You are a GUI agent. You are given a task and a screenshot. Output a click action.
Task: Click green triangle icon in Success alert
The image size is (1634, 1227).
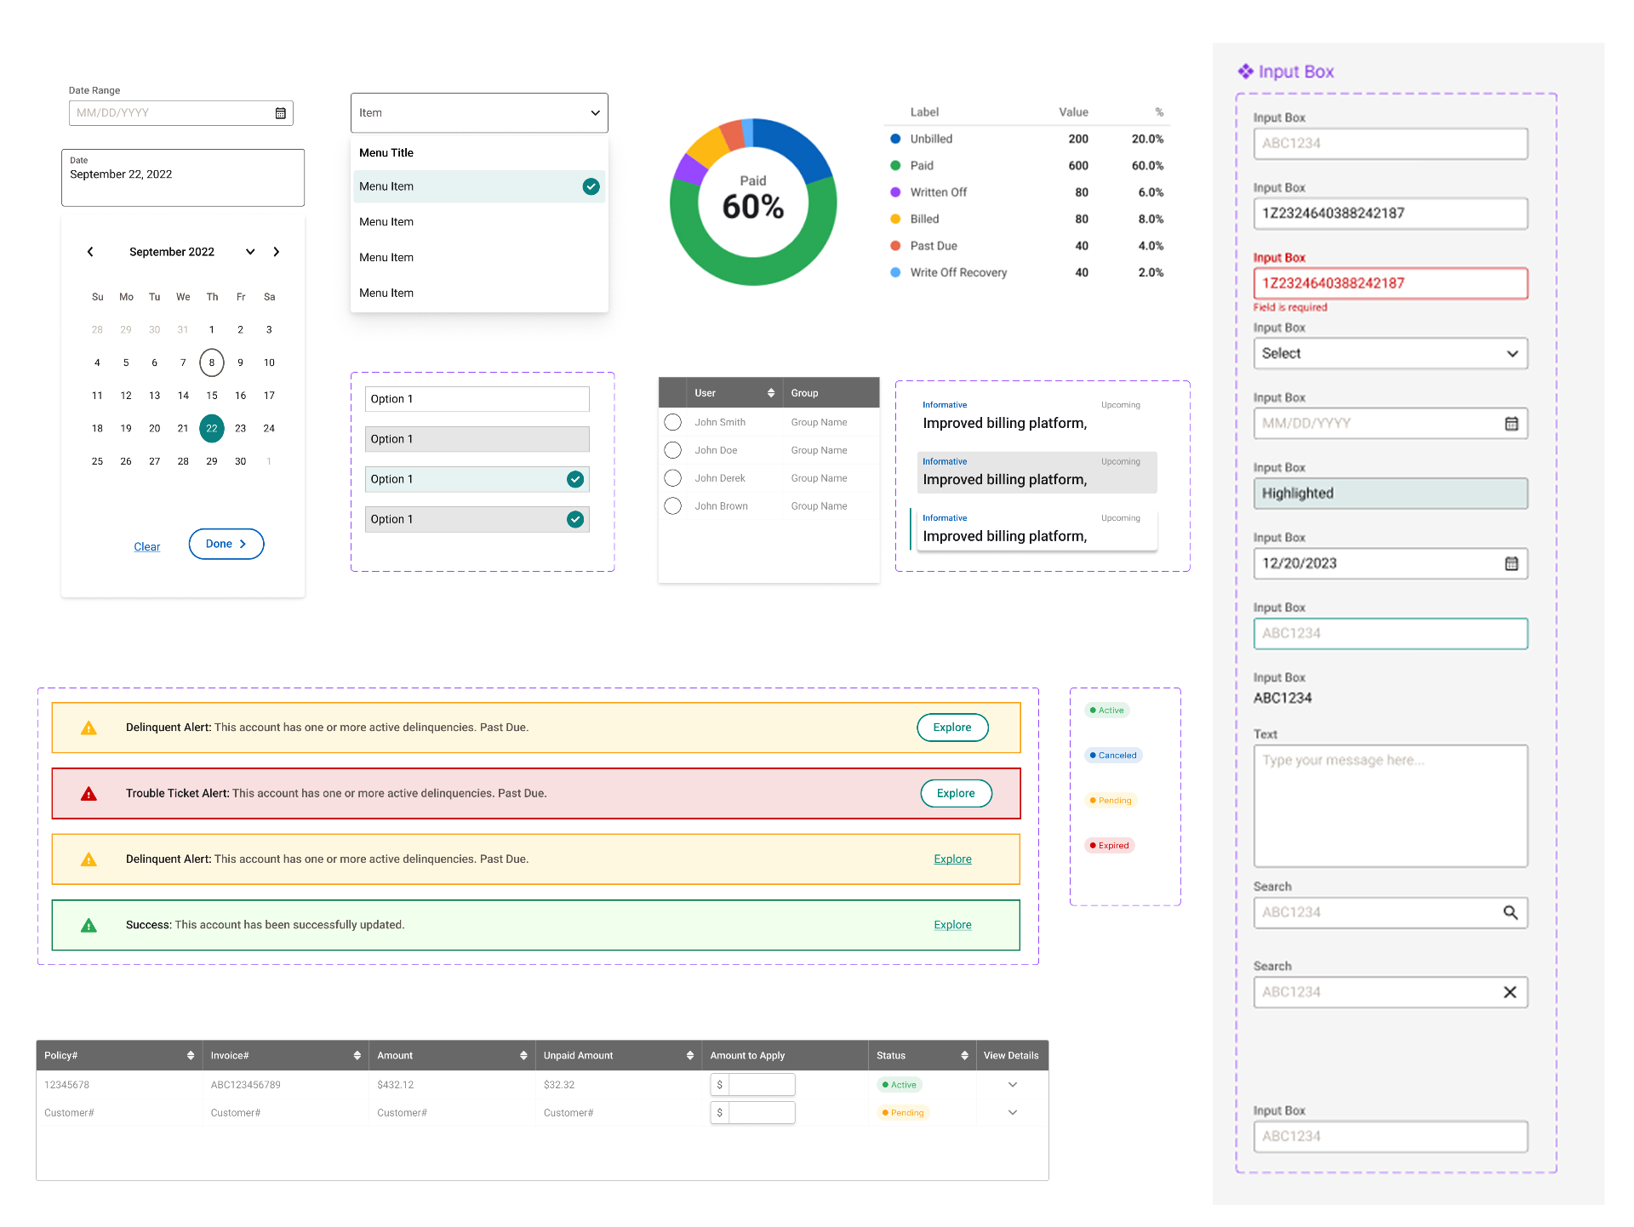(x=89, y=926)
